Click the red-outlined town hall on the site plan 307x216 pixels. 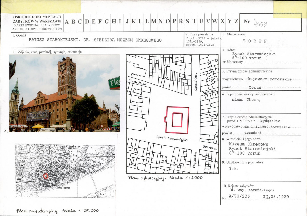[177, 120]
